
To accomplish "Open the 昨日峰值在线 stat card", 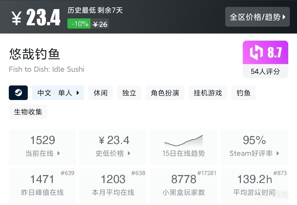I will pos(42,185).
